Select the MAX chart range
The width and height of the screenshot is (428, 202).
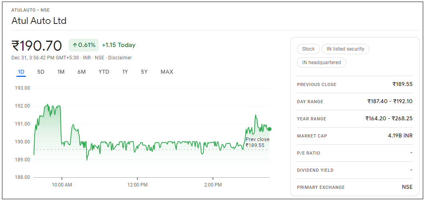[167, 72]
